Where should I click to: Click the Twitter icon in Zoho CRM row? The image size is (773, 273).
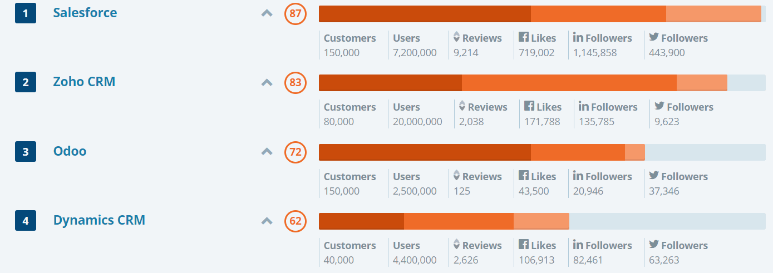coord(659,106)
